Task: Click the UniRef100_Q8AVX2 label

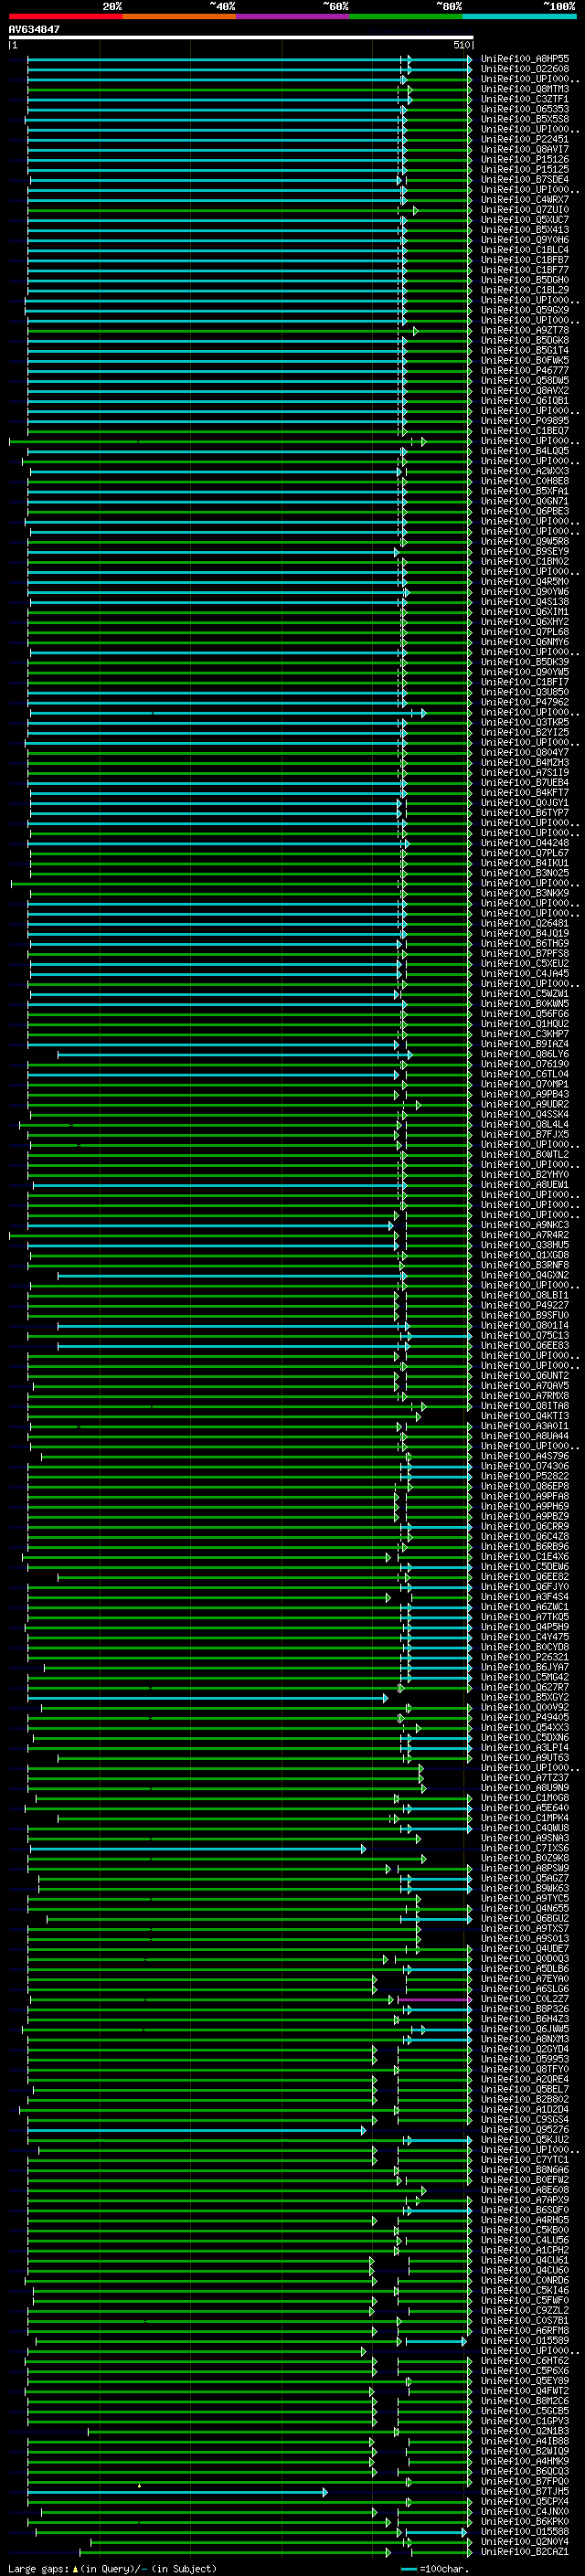Action: coord(524,390)
